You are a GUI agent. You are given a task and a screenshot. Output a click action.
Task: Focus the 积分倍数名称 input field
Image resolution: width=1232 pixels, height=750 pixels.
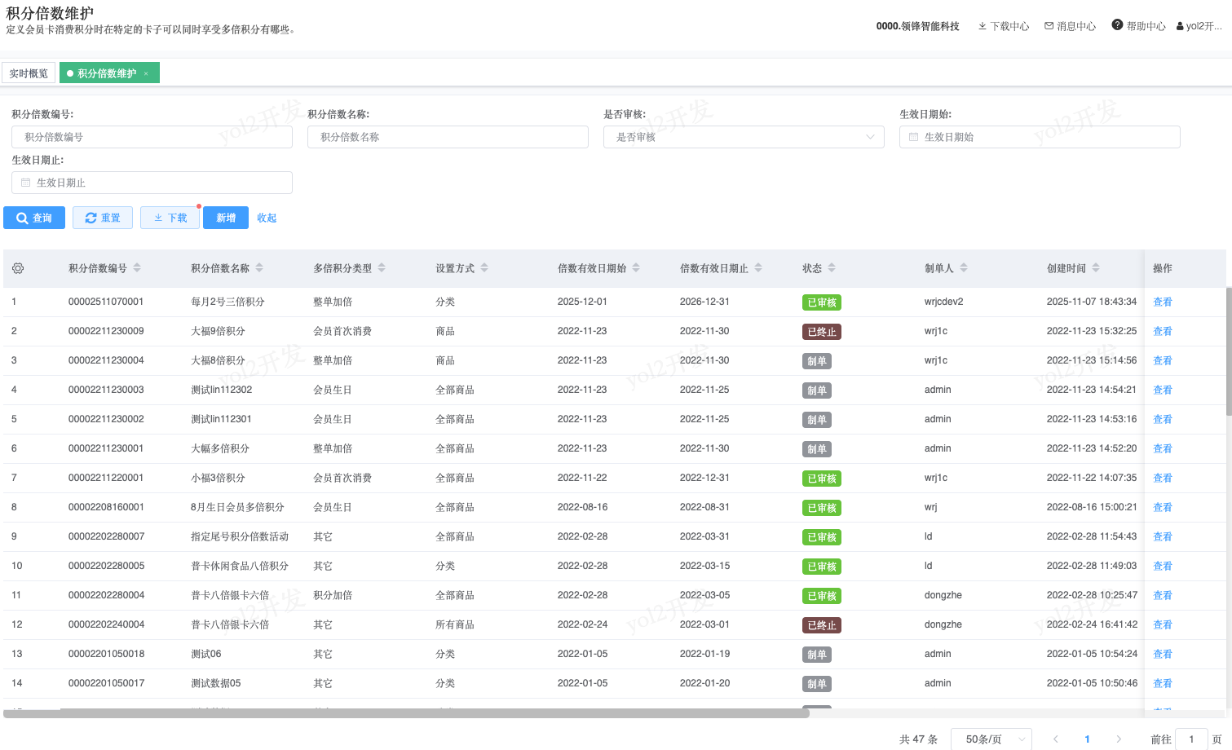coord(448,137)
